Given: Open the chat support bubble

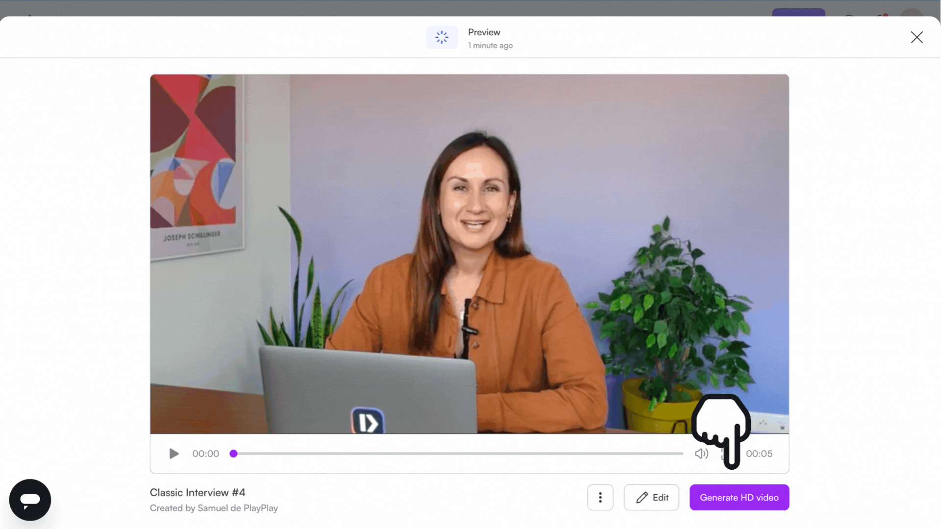Looking at the screenshot, I should tap(30, 500).
